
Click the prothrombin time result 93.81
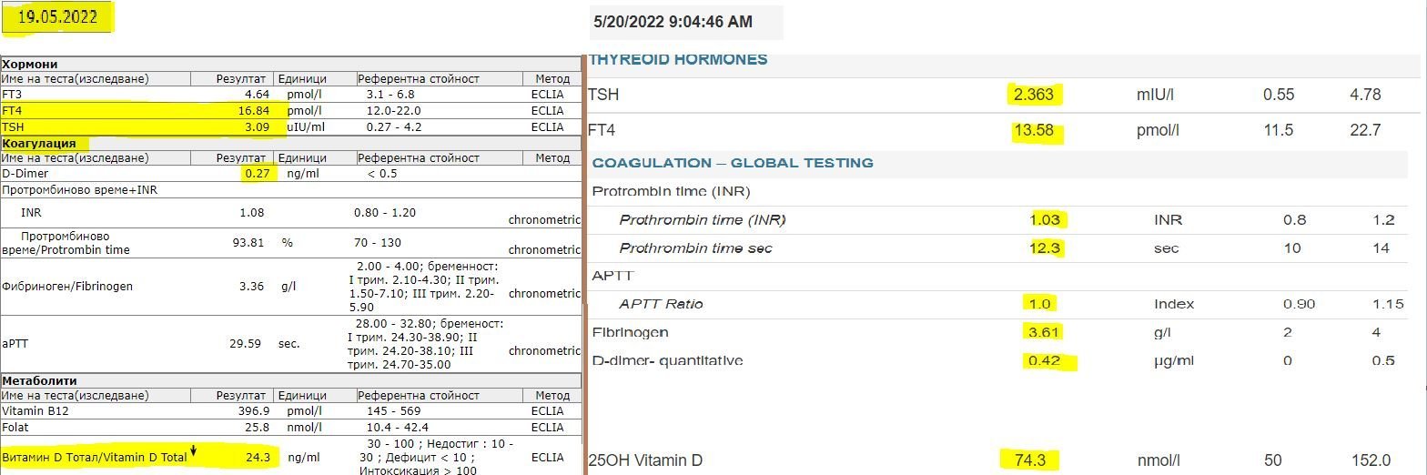pos(248,243)
